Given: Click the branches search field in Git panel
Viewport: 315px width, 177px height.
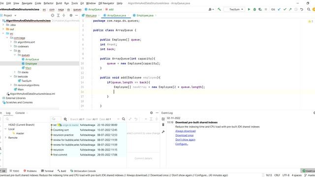Looking at the screenshot, I should coord(26,119).
